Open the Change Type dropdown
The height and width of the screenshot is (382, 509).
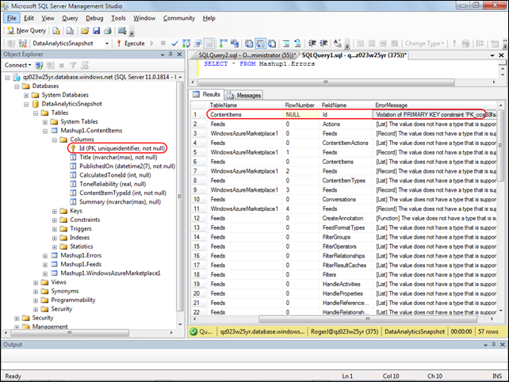(x=426, y=44)
